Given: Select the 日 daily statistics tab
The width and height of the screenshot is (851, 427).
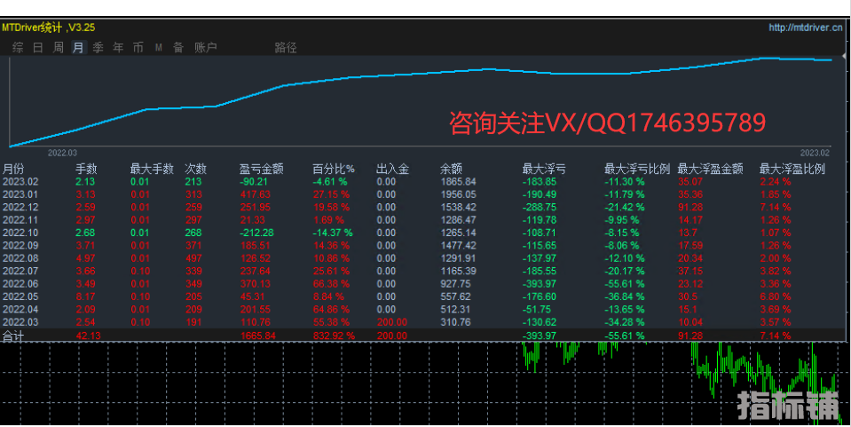Looking at the screenshot, I should point(37,47).
